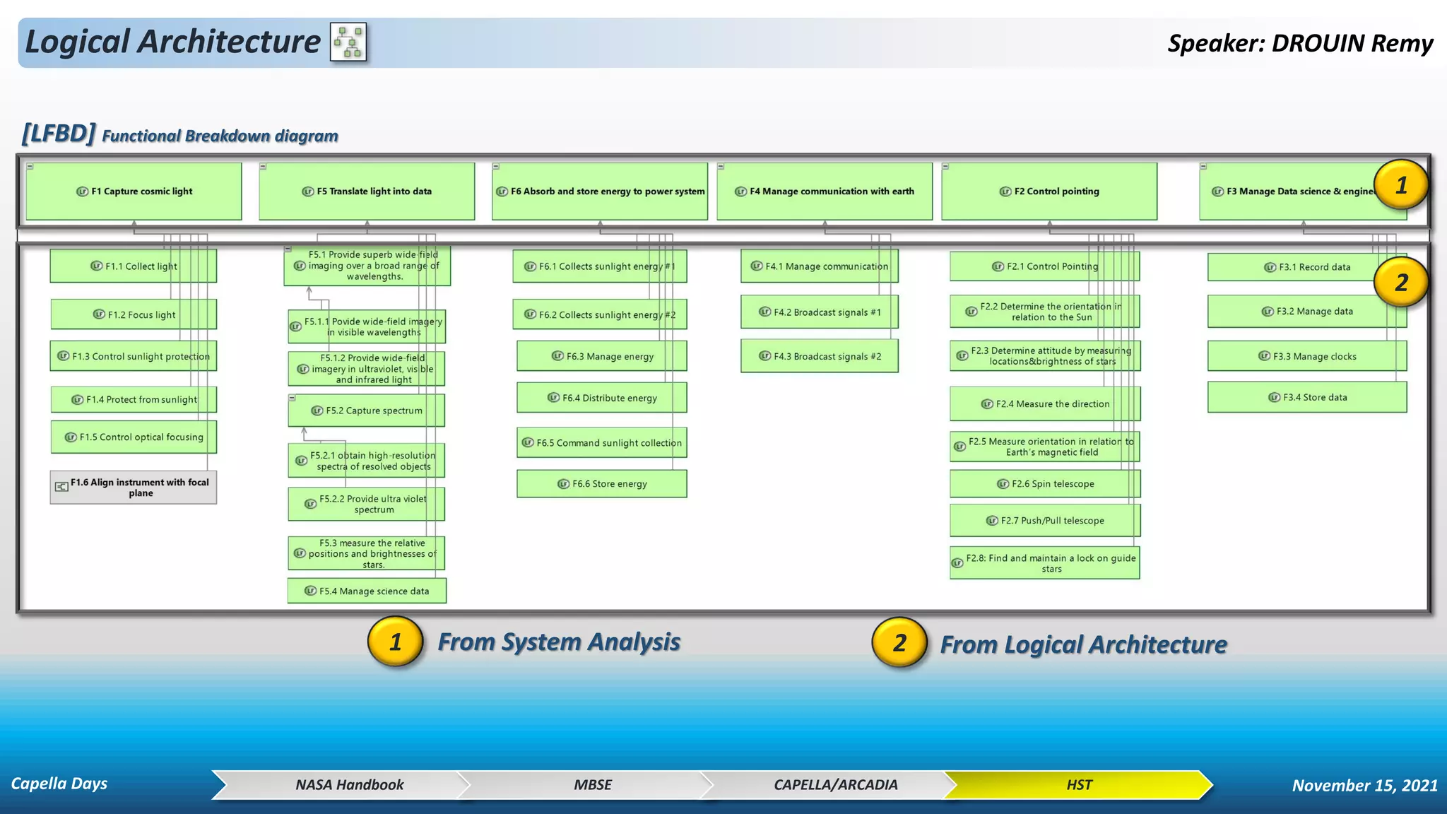
Task: Select the F2.8 Find and maintain lock on guide stars box
Action: click(1045, 563)
